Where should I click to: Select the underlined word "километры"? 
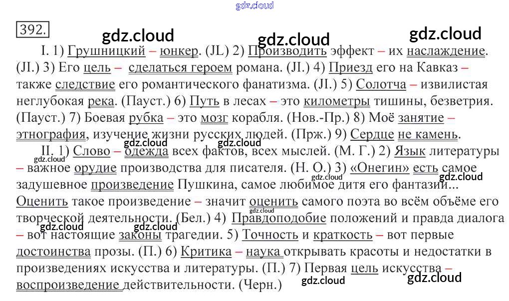pyautogui.click(x=337, y=101)
